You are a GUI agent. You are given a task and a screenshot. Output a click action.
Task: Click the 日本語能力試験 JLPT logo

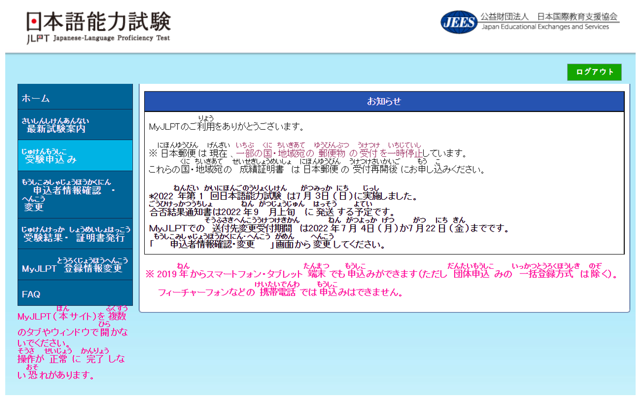[99, 27]
